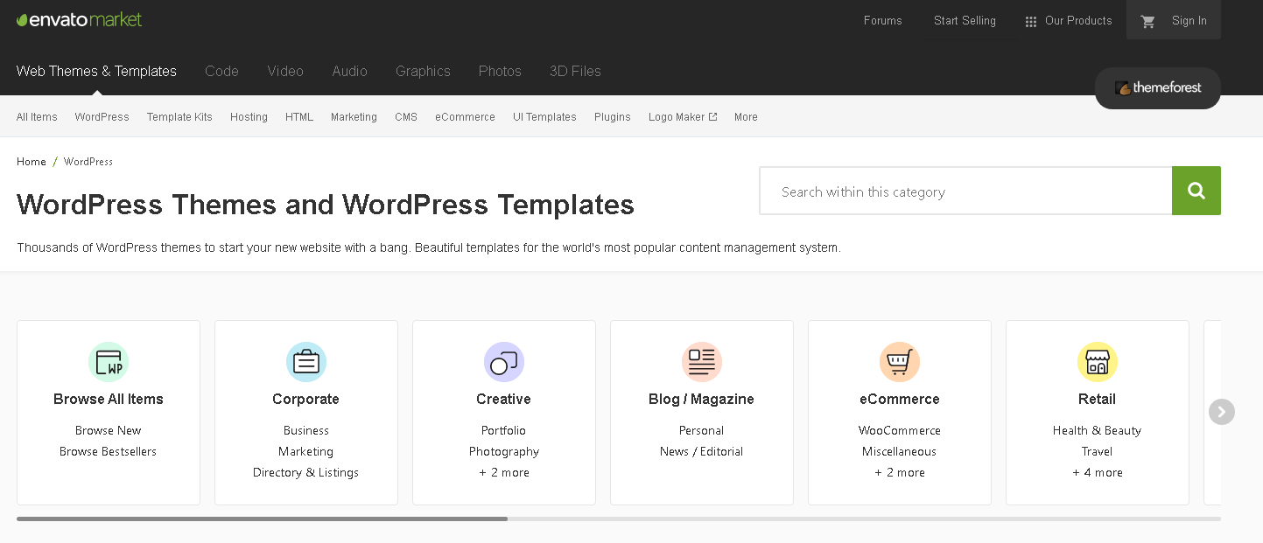1263x543 pixels.
Task: Switch to the Audio tab
Action: tap(349, 71)
